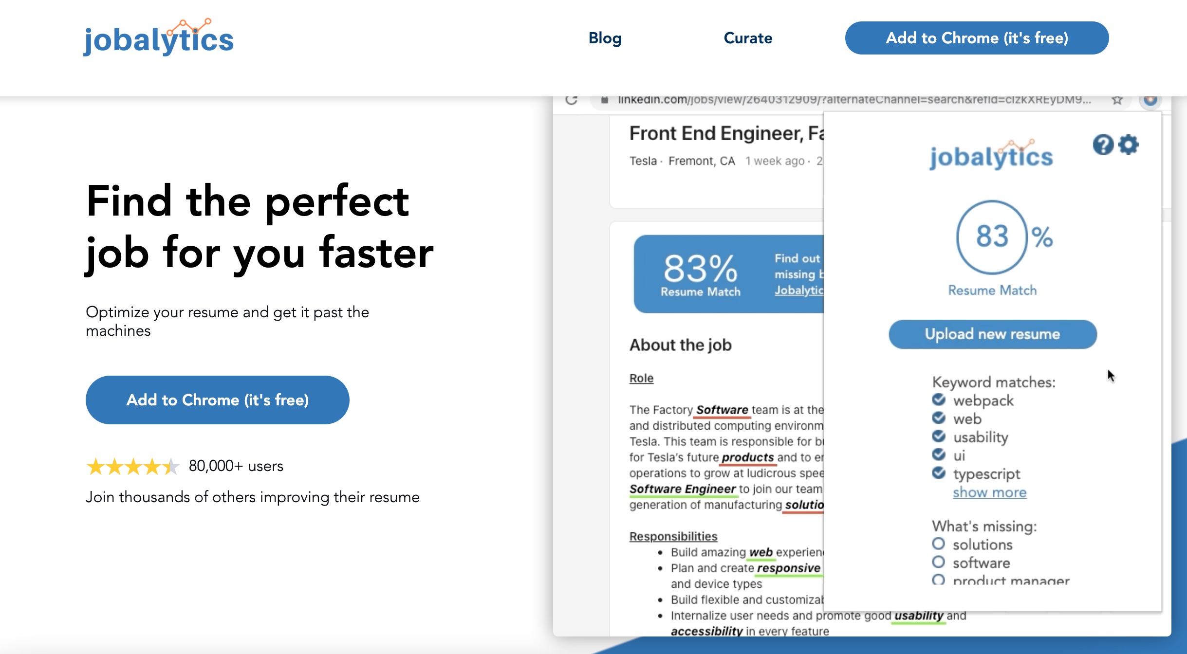Open the settings gear icon
This screenshot has height=654, width=1187.
pos(1129,145)
